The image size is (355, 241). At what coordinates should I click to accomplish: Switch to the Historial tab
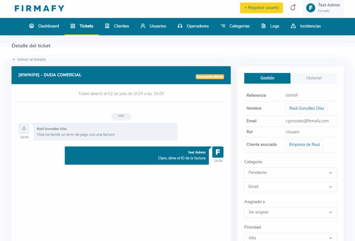pos(313,78)
